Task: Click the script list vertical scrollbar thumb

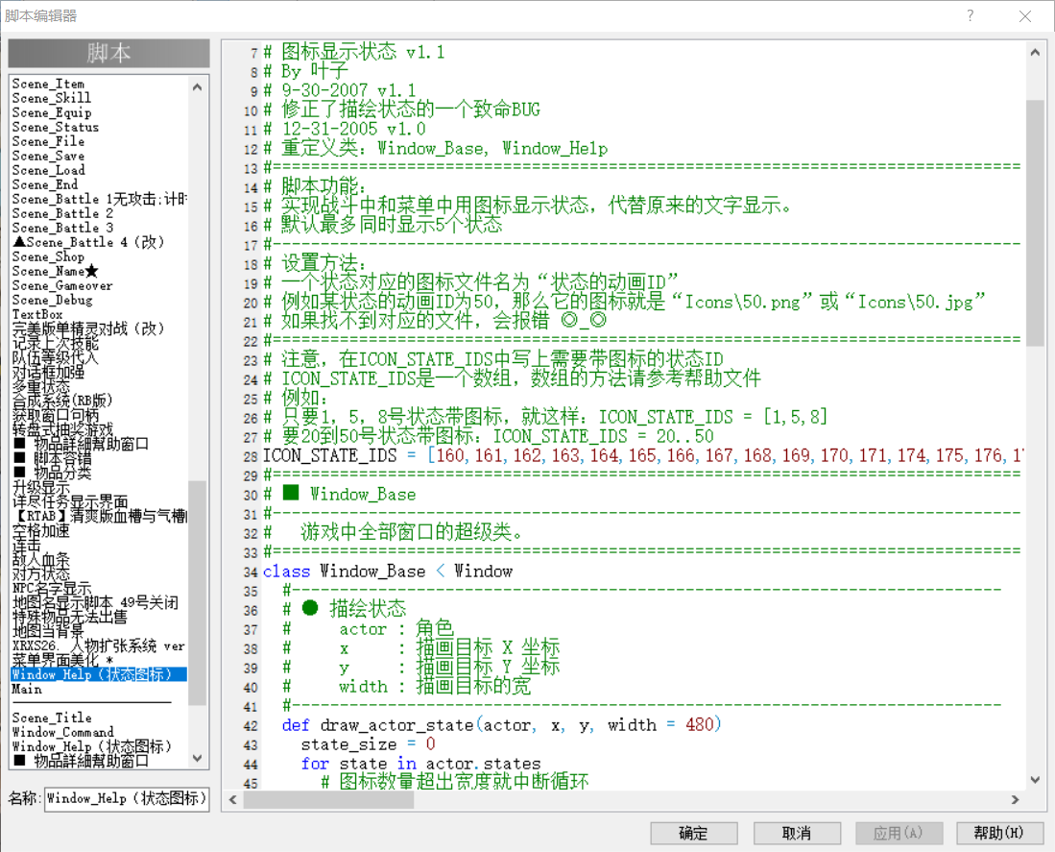Action: (197, 593)
